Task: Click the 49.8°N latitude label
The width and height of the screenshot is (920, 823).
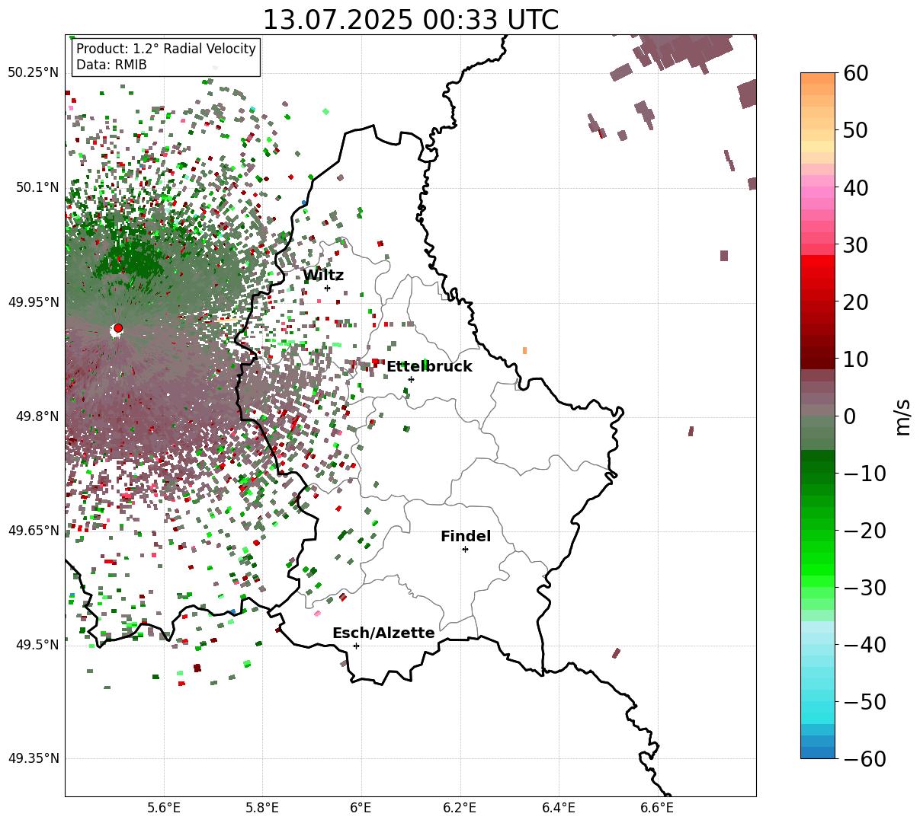Action: [x=37, y=416]
